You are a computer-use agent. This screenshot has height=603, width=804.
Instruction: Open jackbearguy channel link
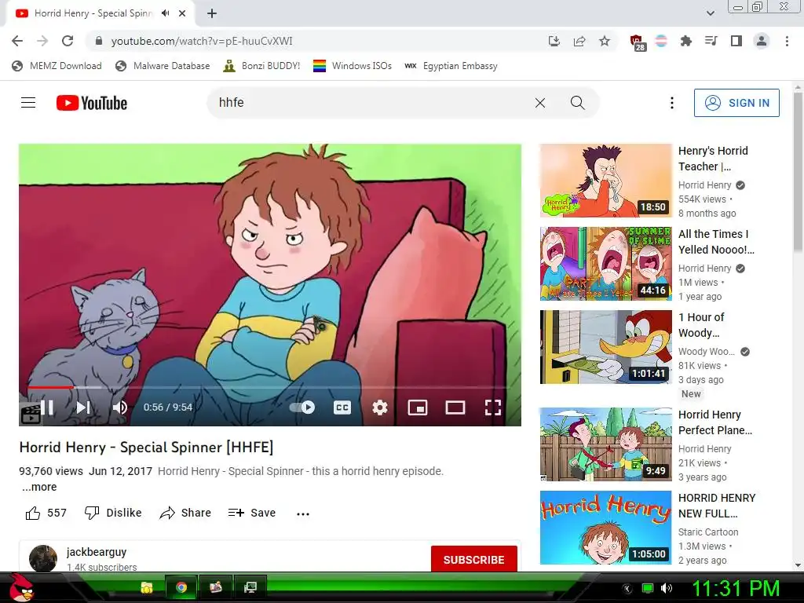(x=97, y=552)
